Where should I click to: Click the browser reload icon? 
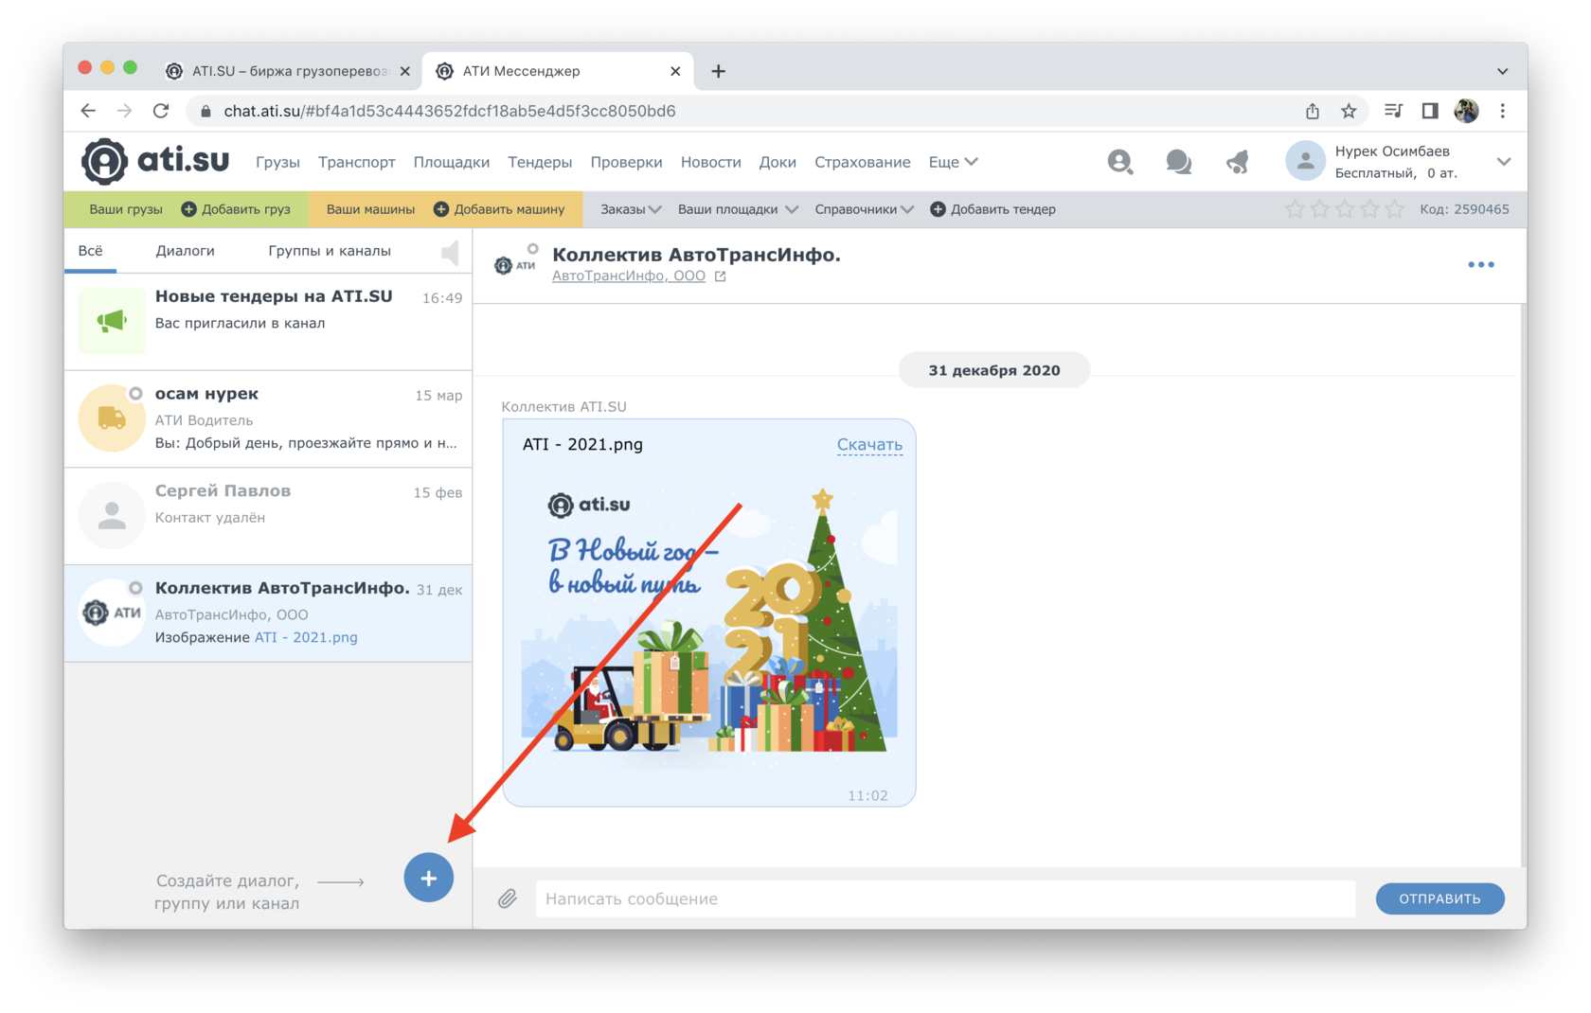tap(161, 111)
